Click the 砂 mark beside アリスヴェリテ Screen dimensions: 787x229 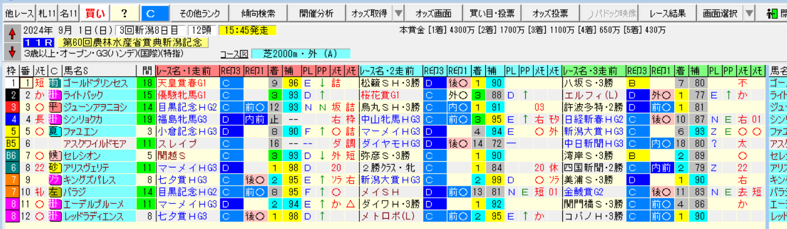coord(54,167)
